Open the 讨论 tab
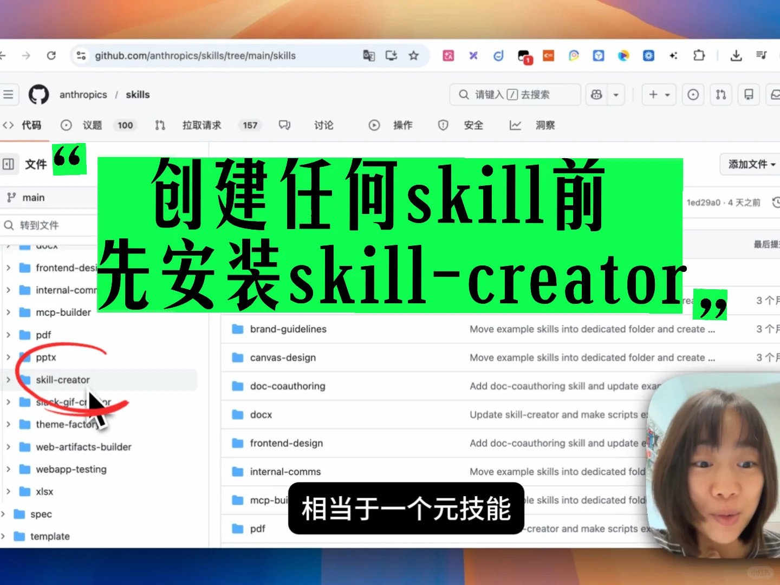780x585 pixels. click(x=306, y=125)
